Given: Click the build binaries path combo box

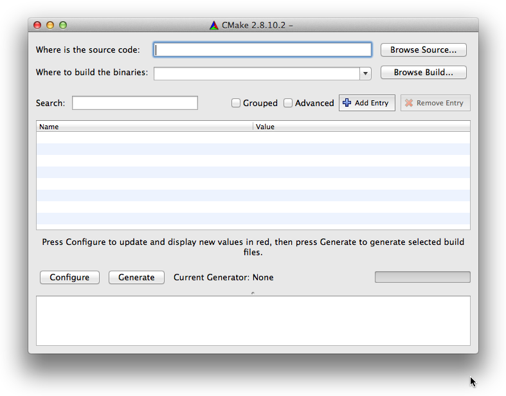Looking at the screenshot, I should pyautogui.click(x=256, y=73).
